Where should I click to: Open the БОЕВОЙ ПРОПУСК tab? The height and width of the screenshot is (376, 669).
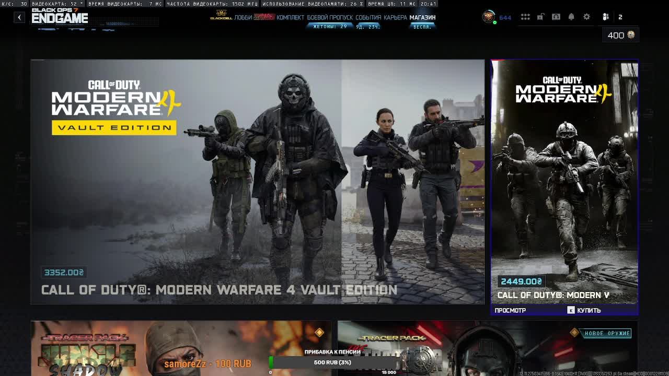330,17
